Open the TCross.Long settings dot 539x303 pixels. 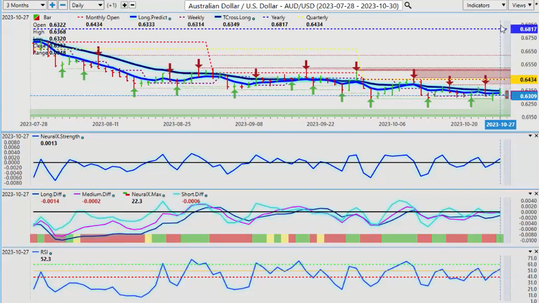(253, 18)
